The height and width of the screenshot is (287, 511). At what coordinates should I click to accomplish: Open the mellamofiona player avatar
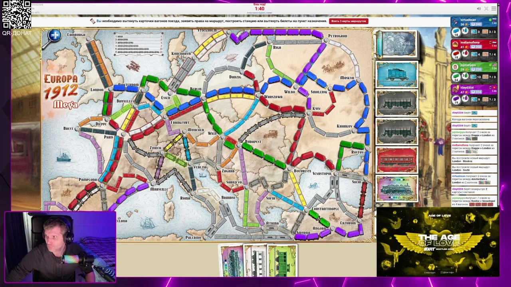tap(456, 44)
